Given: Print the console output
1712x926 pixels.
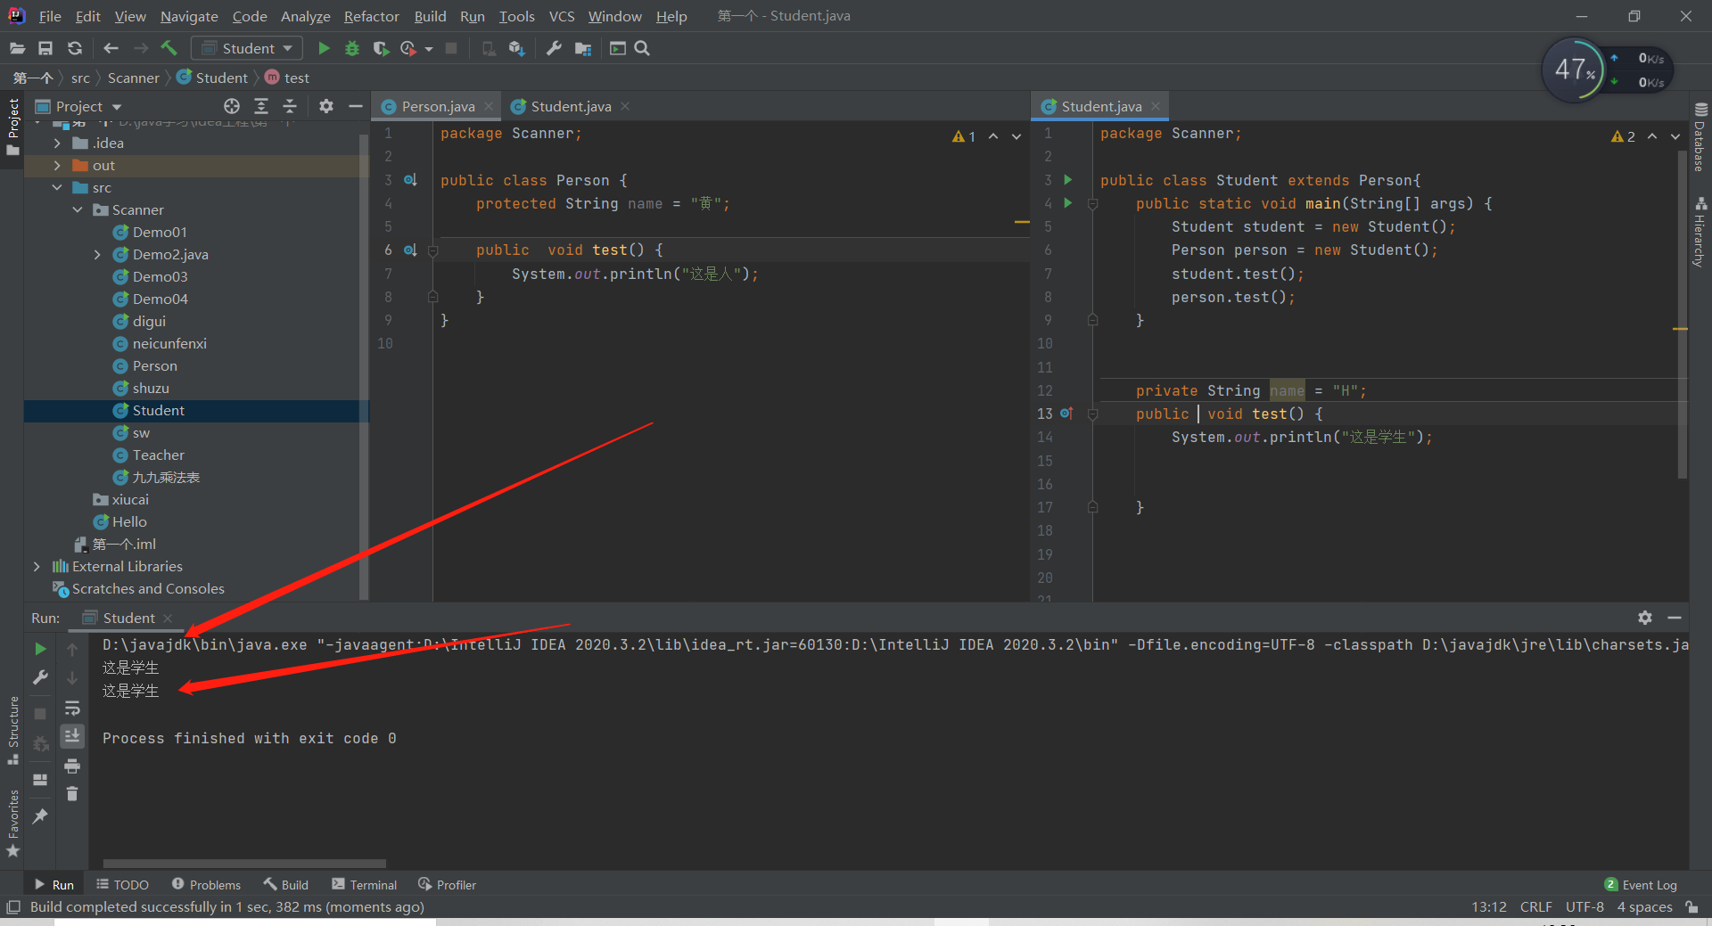Looking at the screenshot, I should [x=72, y=766].
